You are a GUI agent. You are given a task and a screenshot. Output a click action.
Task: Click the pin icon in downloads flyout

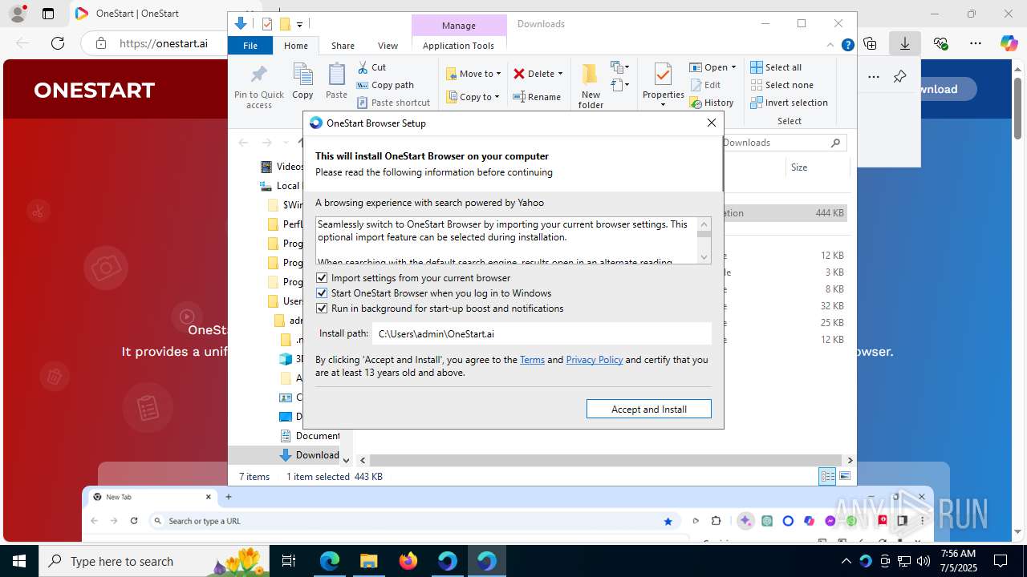click(899, 77)
